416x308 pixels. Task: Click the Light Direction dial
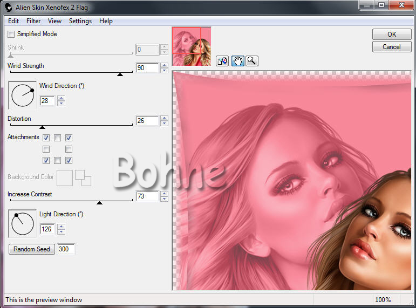(22, 224)
